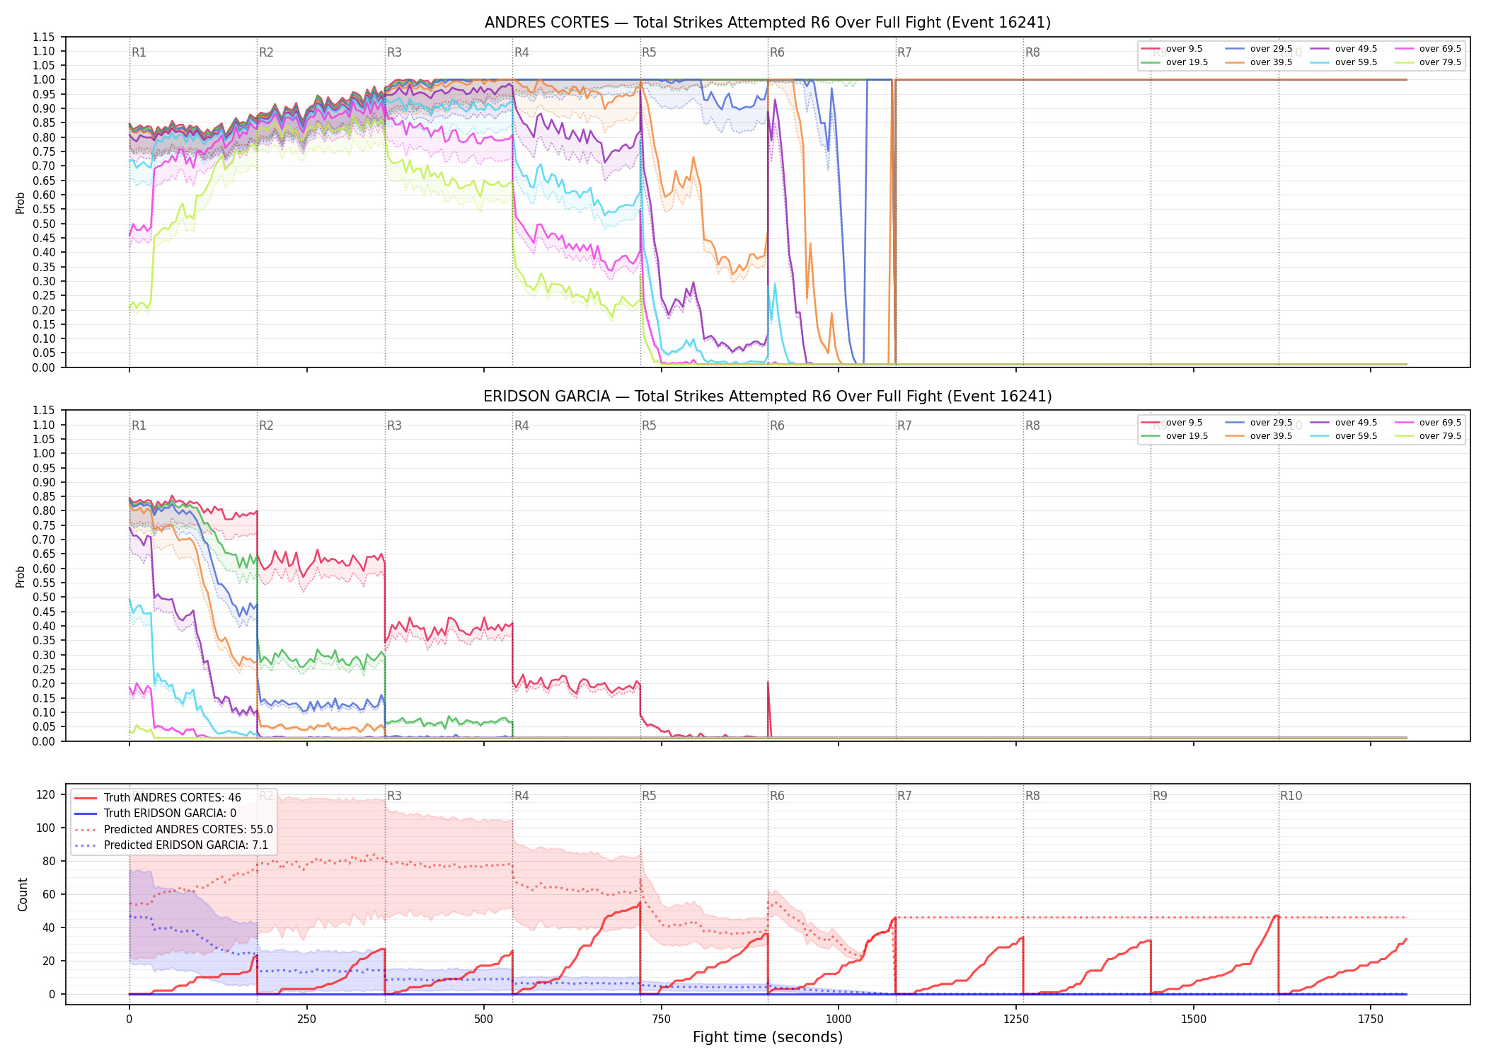This screenshot has width=1486, height=1062.
Task: Click 'Predicted ERIDSON GARCIA: 7.1' legend entry
Action: click(186, 845)
